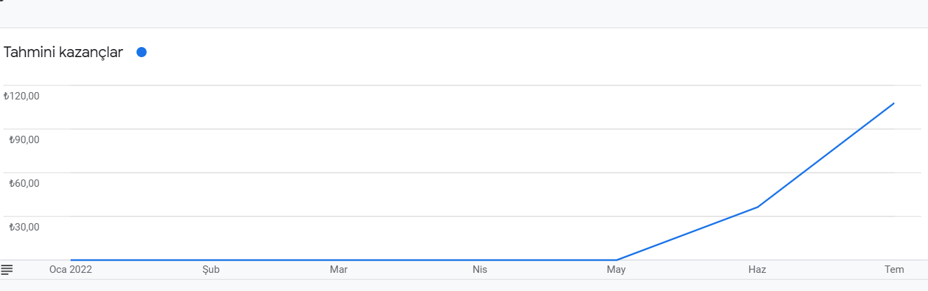Select the Tahmini kazançlar legend label
928x291 pixels.
point(63,53)
